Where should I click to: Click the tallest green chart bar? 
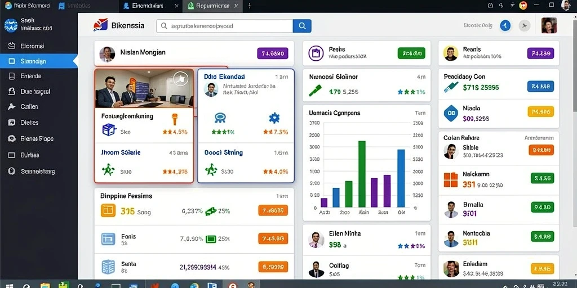pos(362,174)
